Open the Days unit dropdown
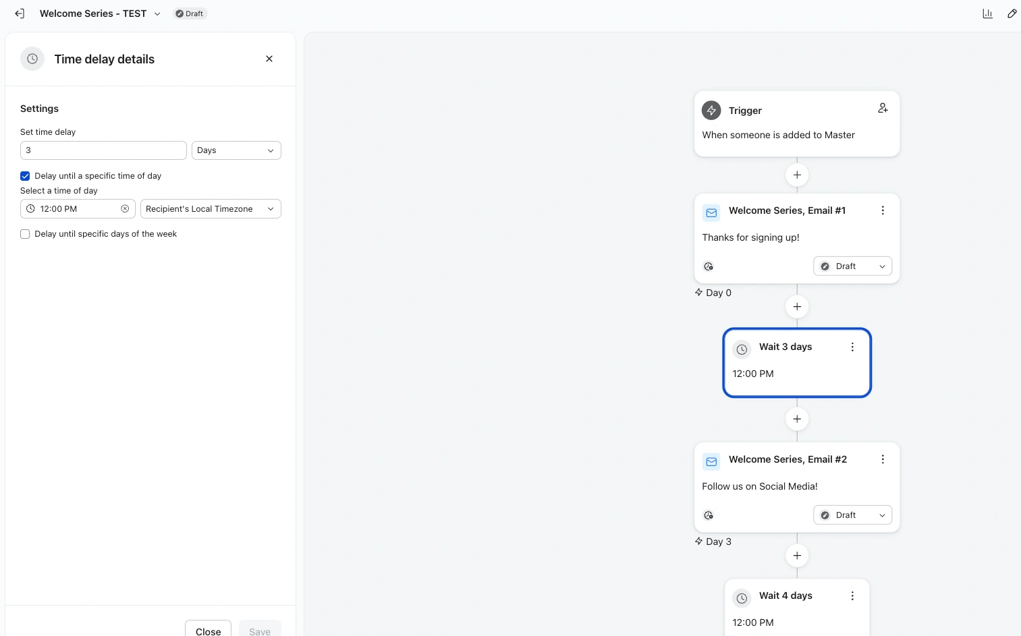The width and height of the screenshot is (1021, 636). coord(236,150)
